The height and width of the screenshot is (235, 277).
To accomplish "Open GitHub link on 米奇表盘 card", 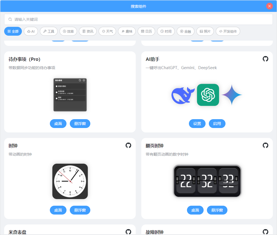I will coord(128,232).
